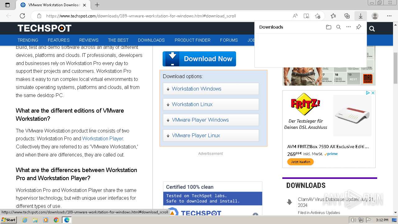The width and height of the screenshot is (398, 224).
Task: Add this page to favorites
Action: 317,16
